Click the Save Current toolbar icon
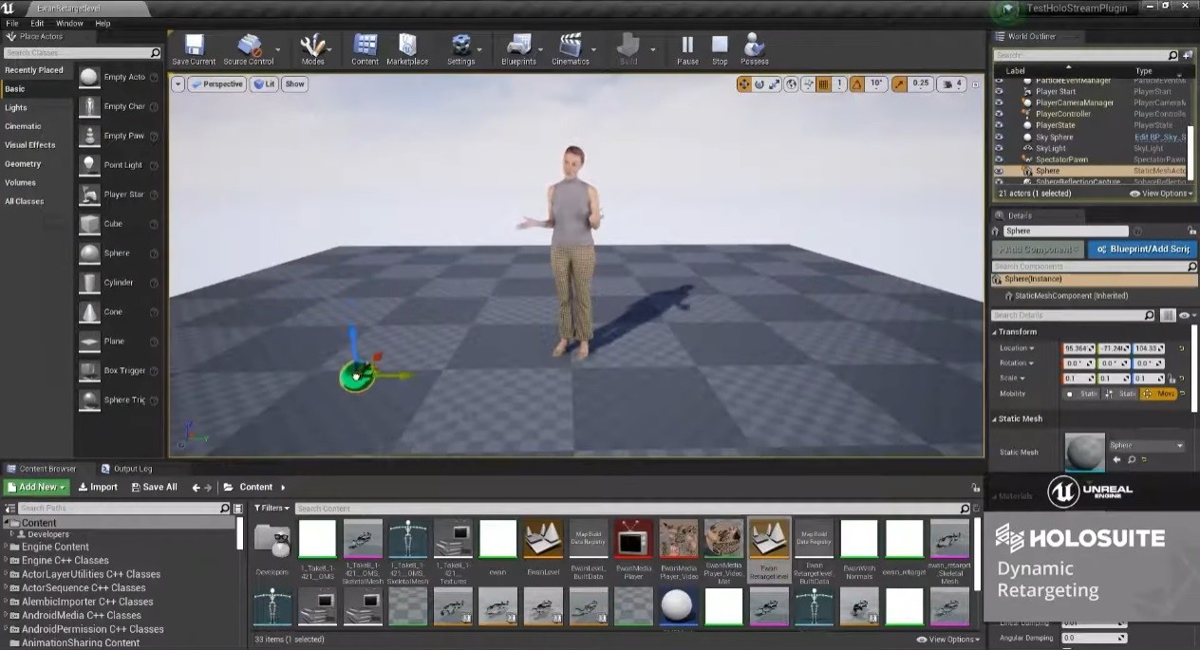1200x650 pixels. pos(194,46)
